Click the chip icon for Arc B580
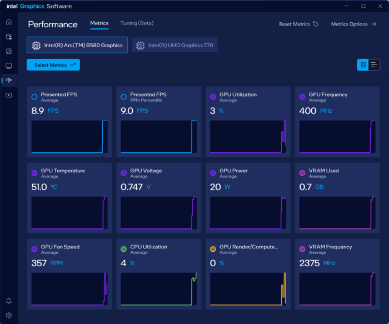 36,46
